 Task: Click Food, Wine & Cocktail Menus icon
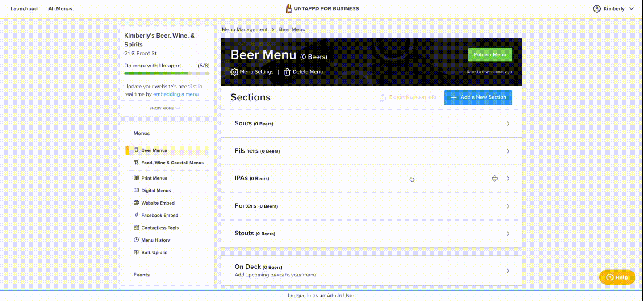tap(136, 163)
